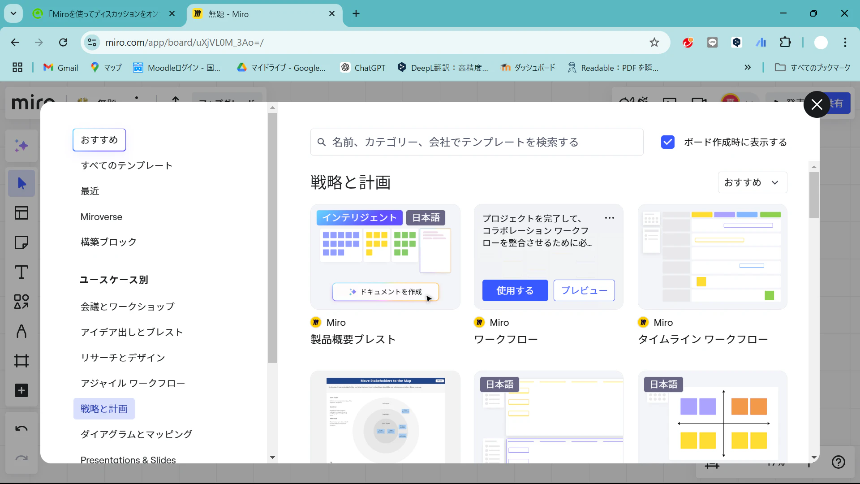Switch to the Miroを使ってディスカッション tab
The height and width of the screenshot is (484, 860).
point(104,14)
